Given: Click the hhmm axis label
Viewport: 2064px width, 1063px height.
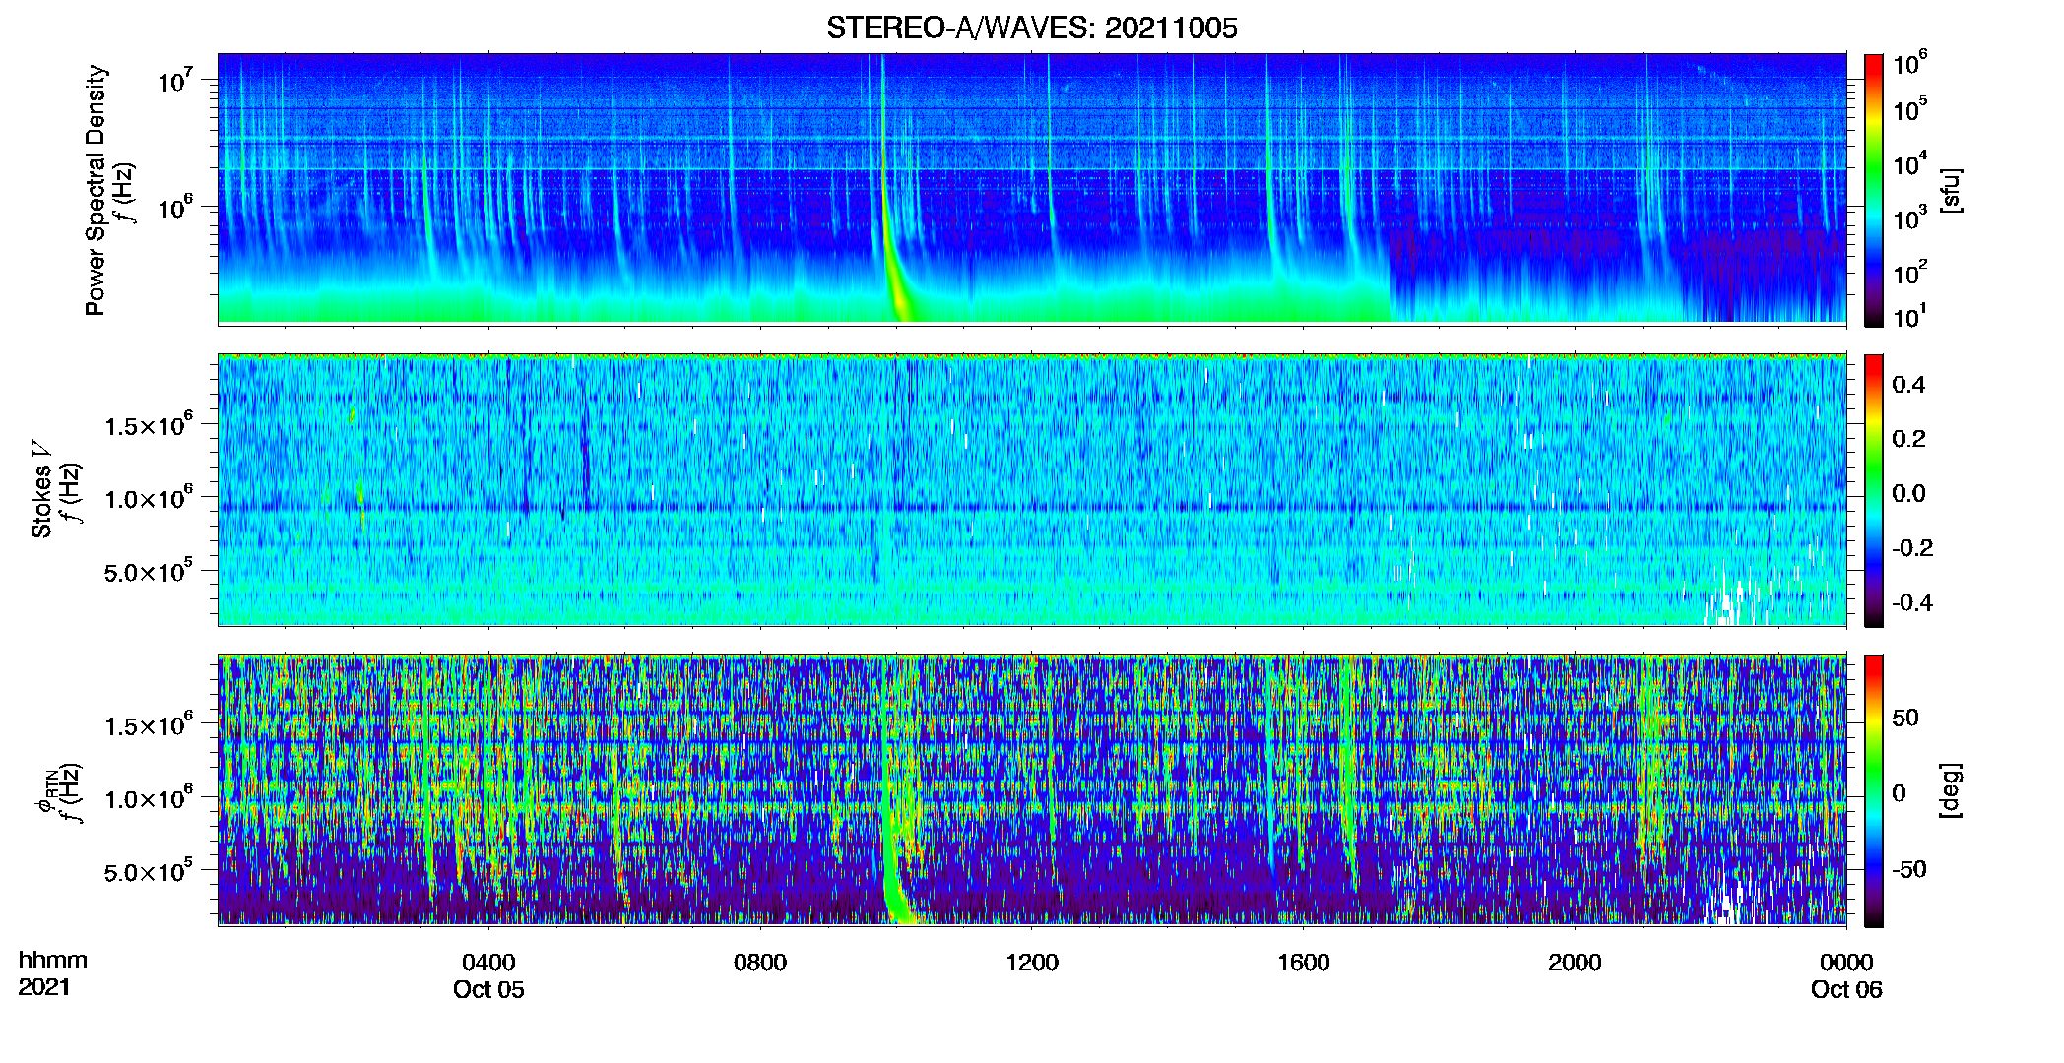Looking at the screenshot, I should (53, 960).
